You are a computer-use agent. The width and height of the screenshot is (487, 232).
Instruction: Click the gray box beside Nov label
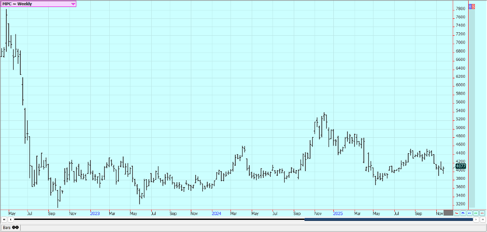(448, 213)
